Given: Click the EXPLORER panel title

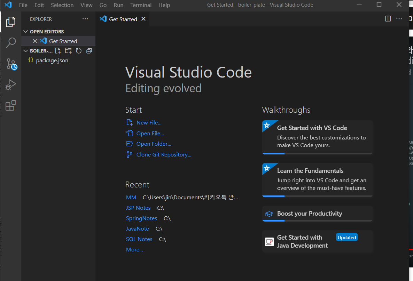Looking at the screenshot, I should click(x=41, y=19).
